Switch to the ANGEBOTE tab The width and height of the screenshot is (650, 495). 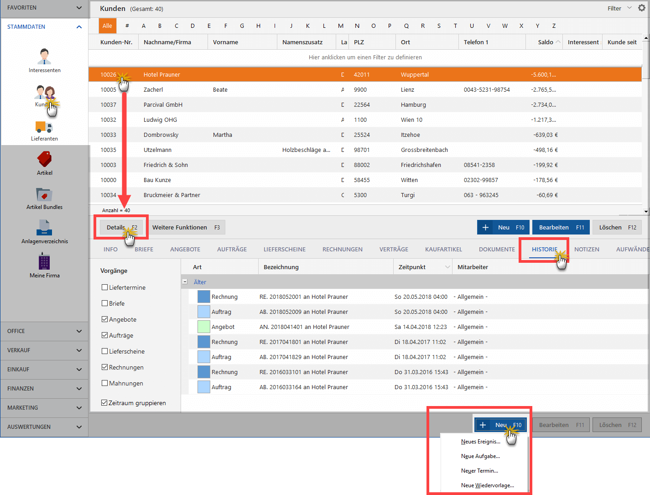click(x=185, y=249)
